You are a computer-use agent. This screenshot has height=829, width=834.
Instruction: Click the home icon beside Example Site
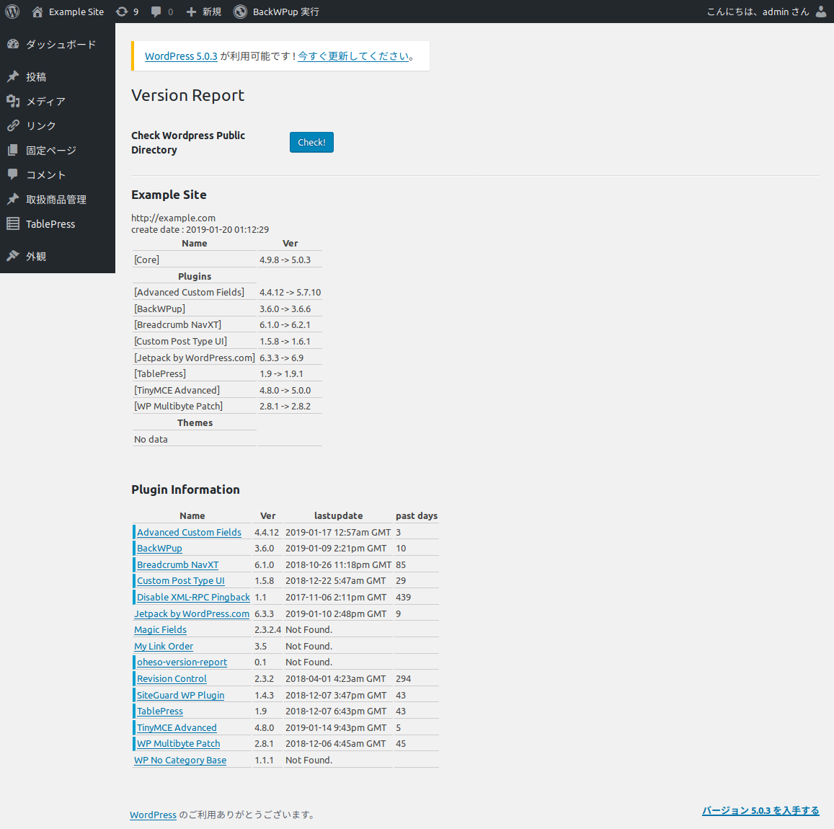(x=37, y=12)
